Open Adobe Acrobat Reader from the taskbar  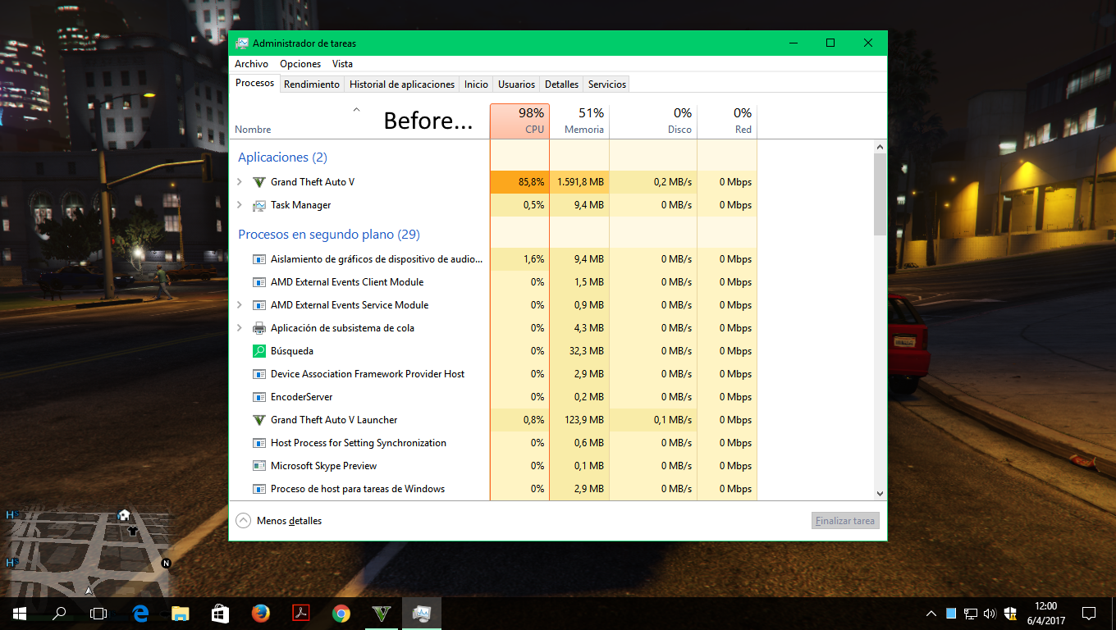coord(301,613)
